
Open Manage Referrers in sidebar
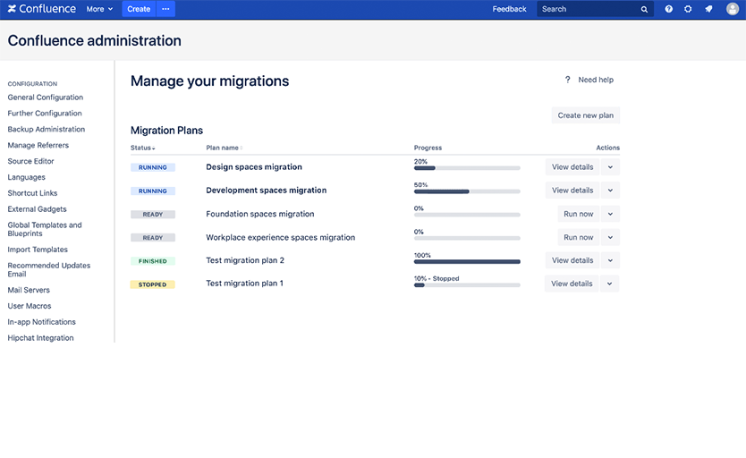[x=38, y=145]
